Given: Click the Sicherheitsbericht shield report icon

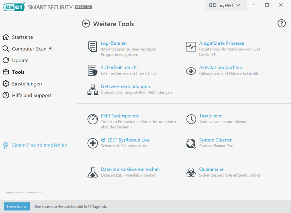Looking at the screenshot, I should [92, 71].
